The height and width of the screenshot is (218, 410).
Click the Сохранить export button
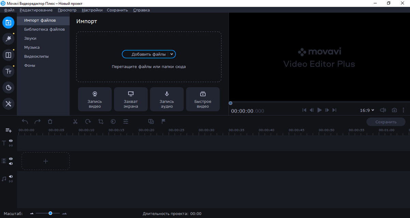pyautogui.click(x=386, y=122)
